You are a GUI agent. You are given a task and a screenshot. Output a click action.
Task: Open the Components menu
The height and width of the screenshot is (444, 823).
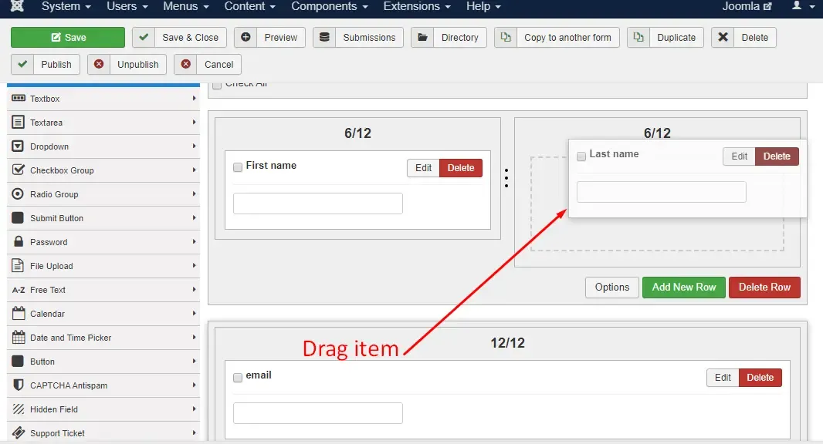coord(330,6)
